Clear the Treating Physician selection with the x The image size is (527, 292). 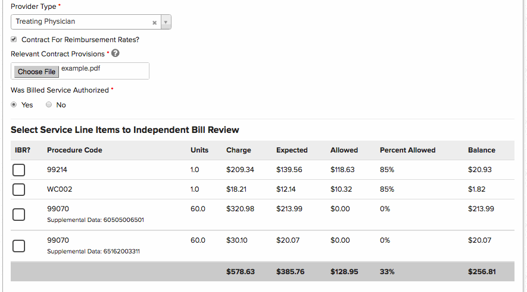click(154, 22)
